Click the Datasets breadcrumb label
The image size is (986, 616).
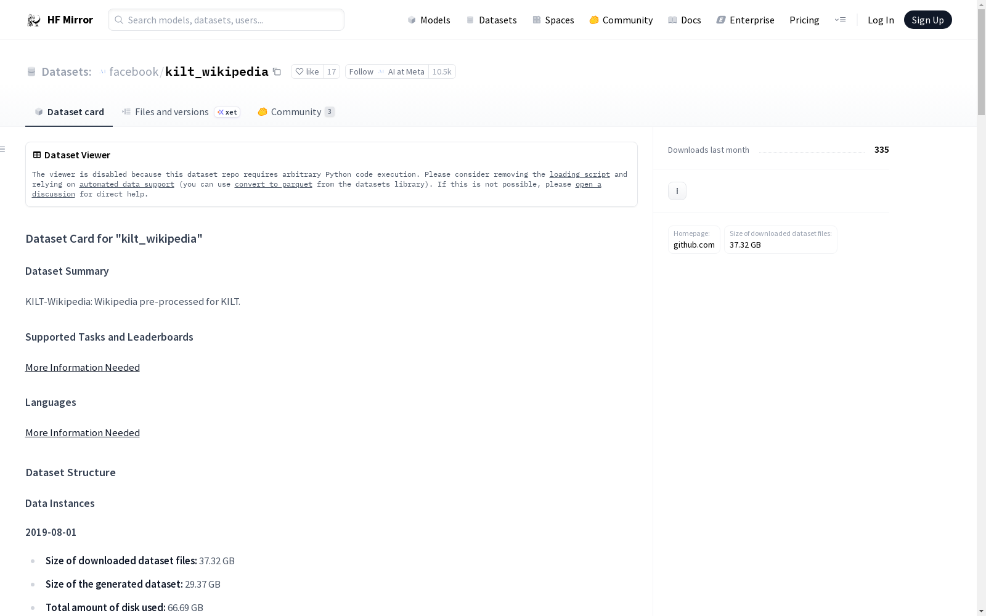coord(67,71)
